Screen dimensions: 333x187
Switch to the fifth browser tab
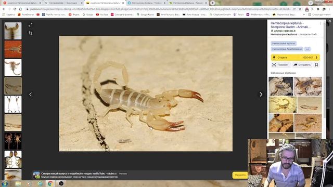point(188,3)
